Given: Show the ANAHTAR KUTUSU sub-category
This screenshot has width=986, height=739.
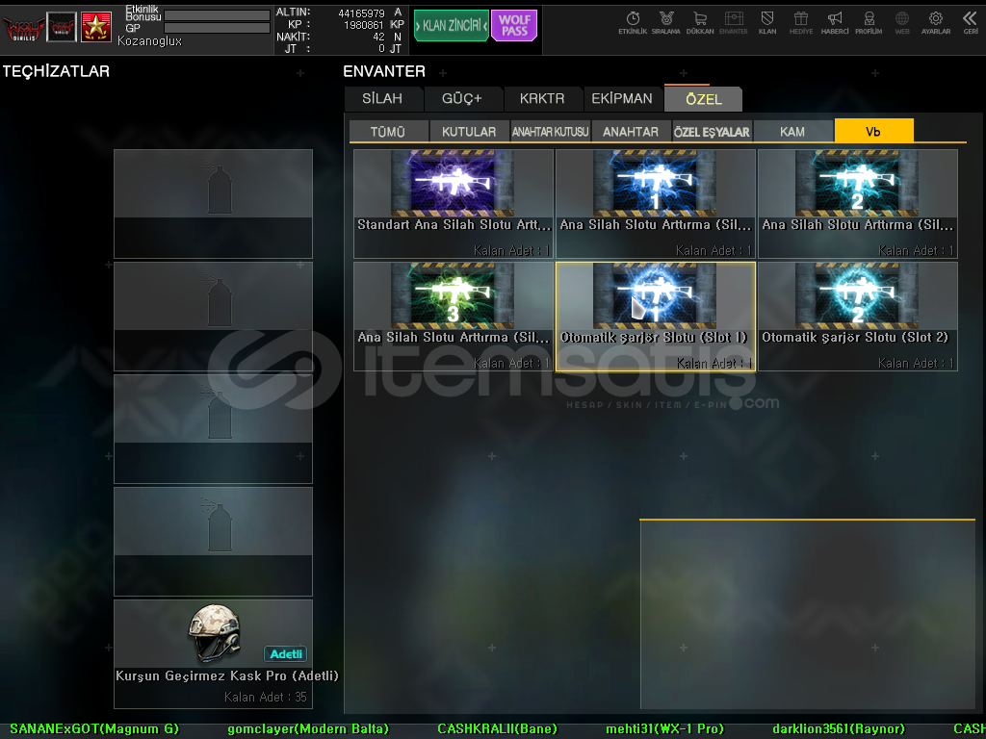Looking at the screenshot, I should (x=550, y=131).
